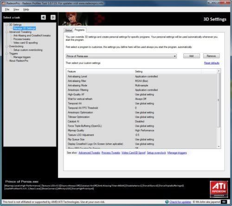
Task: Click the Reset defaults link
Action: coord(212,63)
